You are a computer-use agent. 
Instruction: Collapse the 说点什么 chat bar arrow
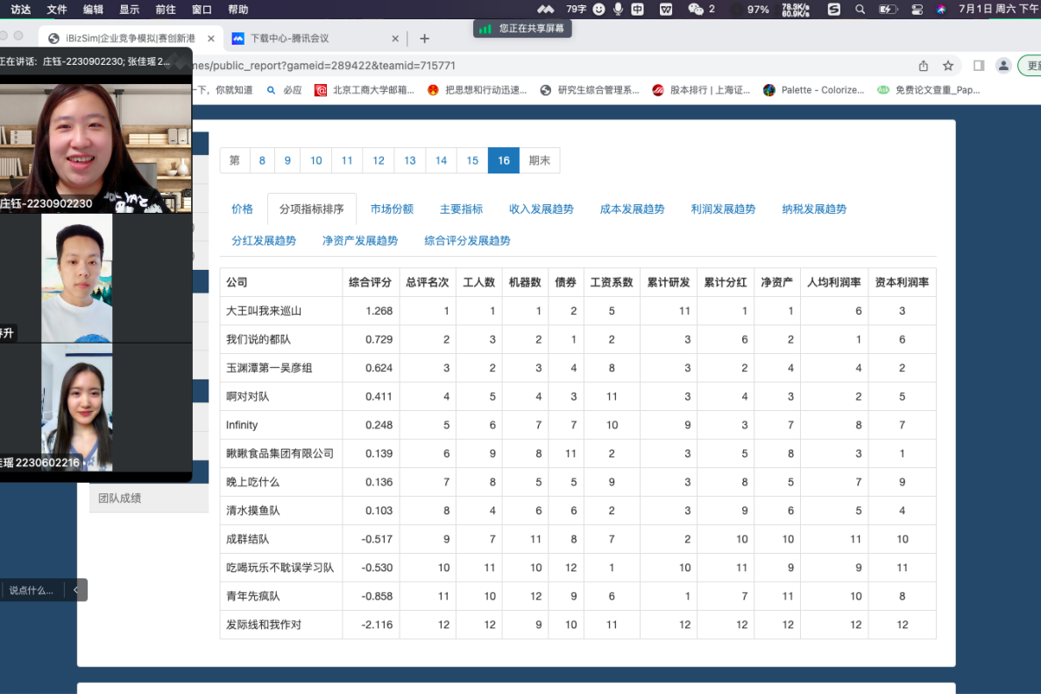coord(76,590)
